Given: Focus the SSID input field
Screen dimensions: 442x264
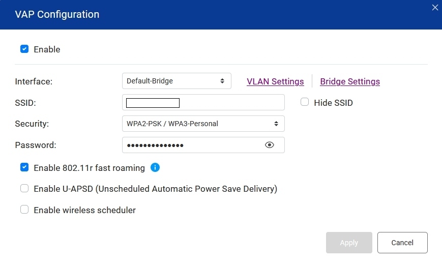Looking at the screenshot, I should tap(203, 102).
